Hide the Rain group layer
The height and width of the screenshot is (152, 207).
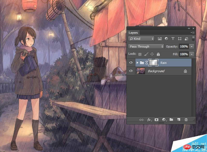(x=131, y=63)
